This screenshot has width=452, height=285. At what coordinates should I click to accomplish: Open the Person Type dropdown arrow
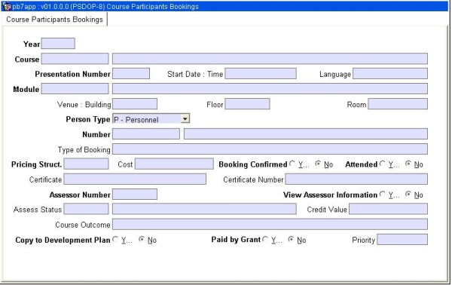pos(185,118)
